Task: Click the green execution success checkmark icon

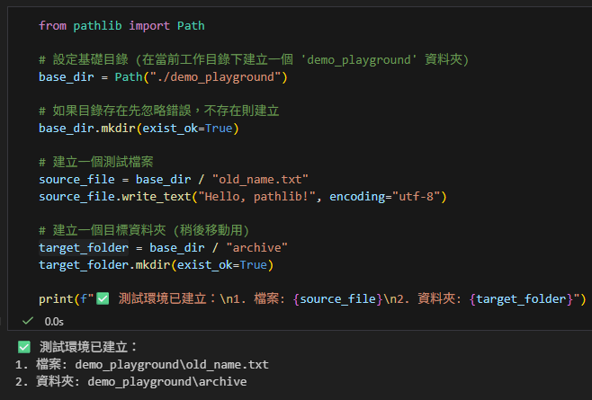Action: click(x=28, y=321)
